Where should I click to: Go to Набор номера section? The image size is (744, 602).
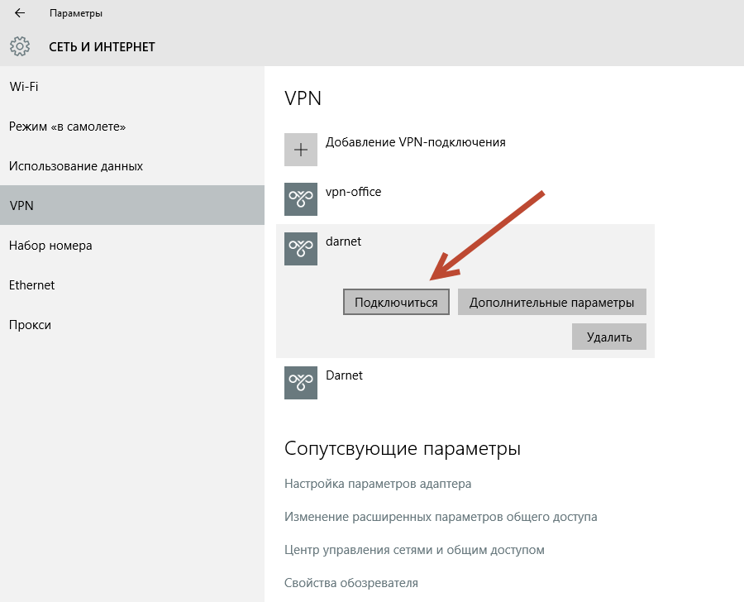50,246
